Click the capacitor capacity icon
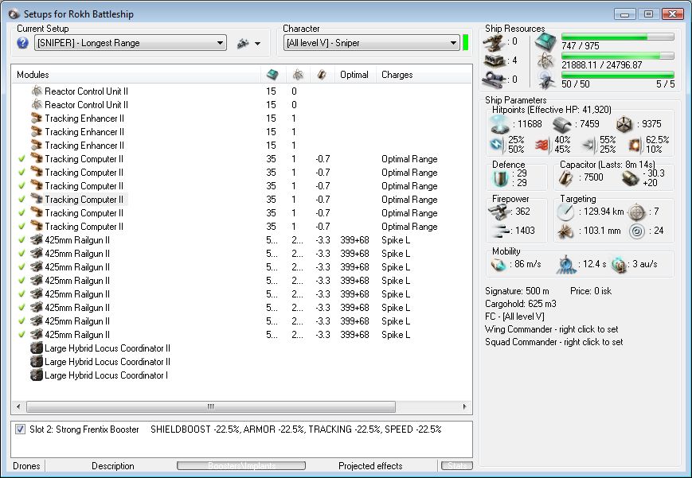 pos(565,178)
